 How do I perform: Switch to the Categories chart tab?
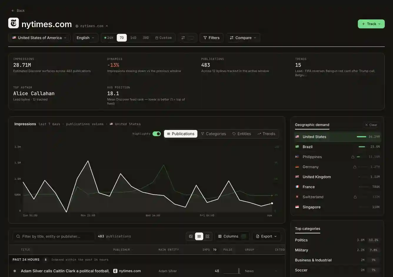214,134
